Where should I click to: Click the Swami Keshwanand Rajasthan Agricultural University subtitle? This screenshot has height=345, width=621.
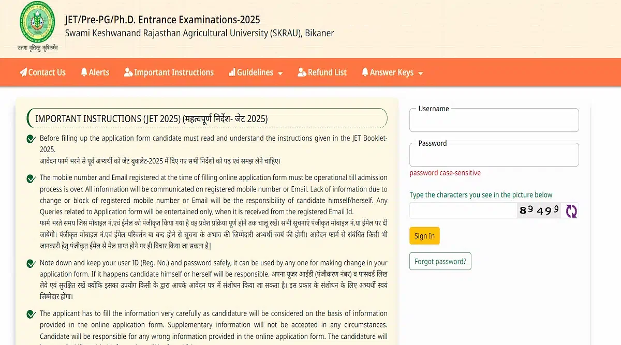(199, 33)
